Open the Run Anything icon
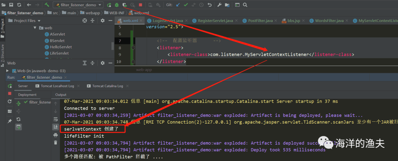The height and width of the screenshot is (161, 398). (x=237, y=5)
